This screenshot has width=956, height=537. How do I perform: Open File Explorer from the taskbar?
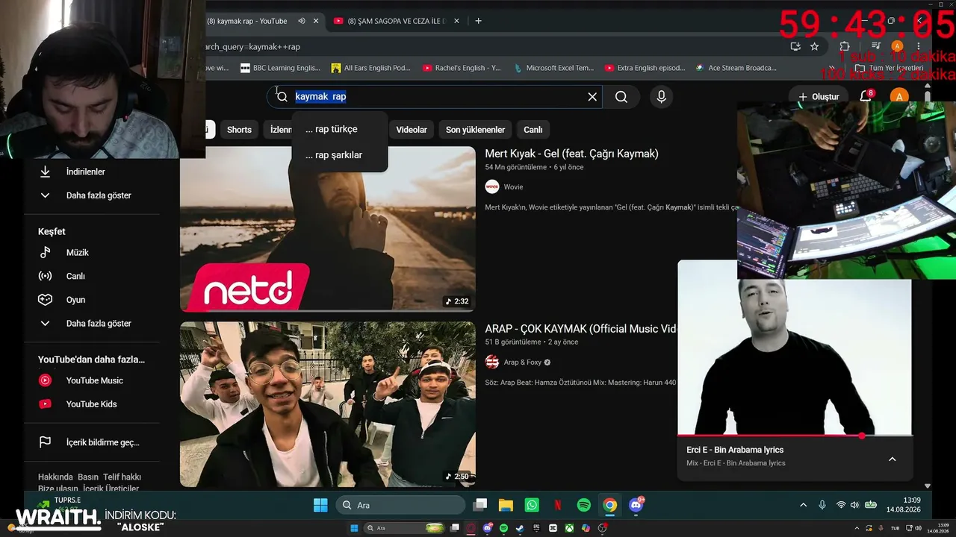pos(506,505)
